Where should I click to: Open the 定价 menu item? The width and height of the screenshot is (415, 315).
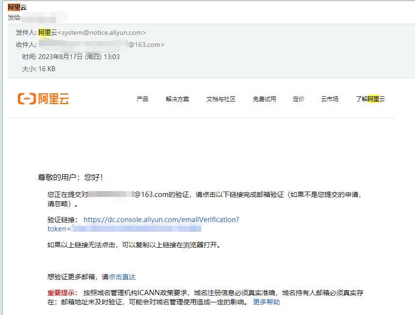299,99
